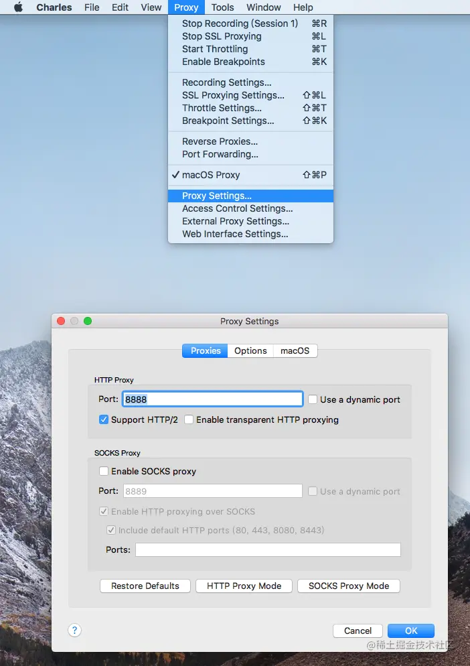Open the Help menu
The width and height of the screenshot is (470, 666).
point(303,7)
